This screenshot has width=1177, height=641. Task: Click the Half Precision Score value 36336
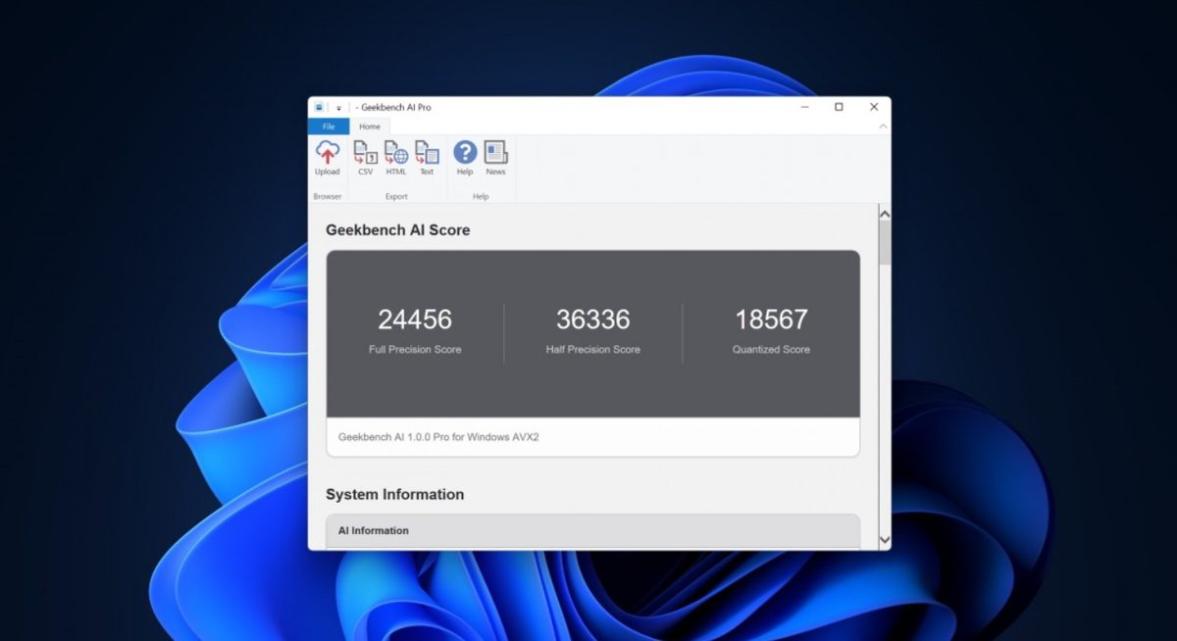[593, 320]
